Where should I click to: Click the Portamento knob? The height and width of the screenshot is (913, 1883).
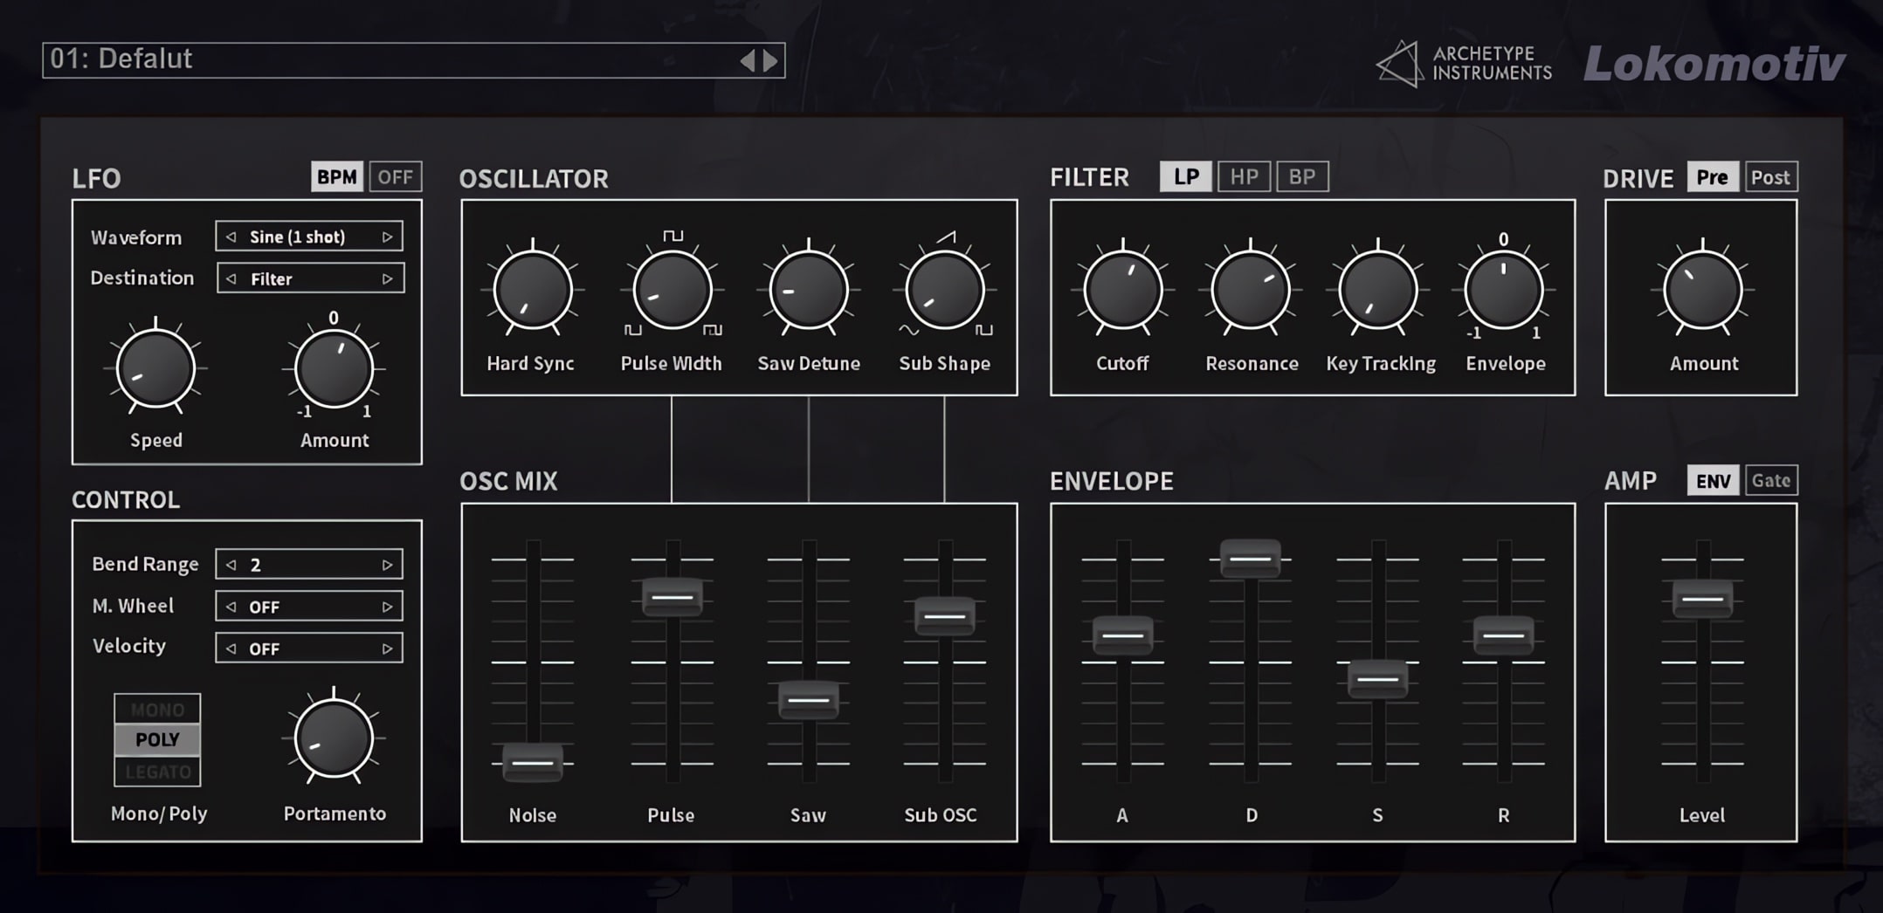[334, 738]
